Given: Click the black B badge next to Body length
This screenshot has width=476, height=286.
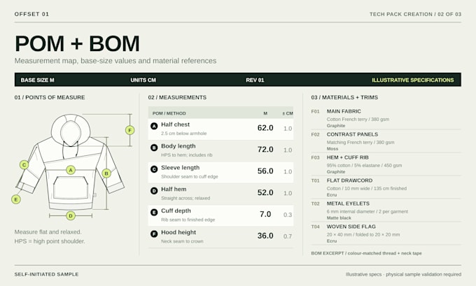Looking at the screenshot, I should (154, 148).
